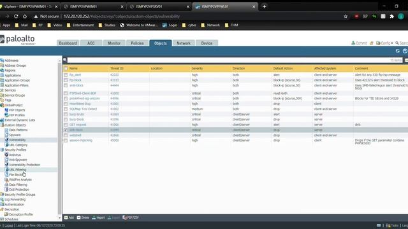Viewport: 408px width, 229px height.
Task: Open the ftp_alert signature link
Action: (x=75, y=75)
